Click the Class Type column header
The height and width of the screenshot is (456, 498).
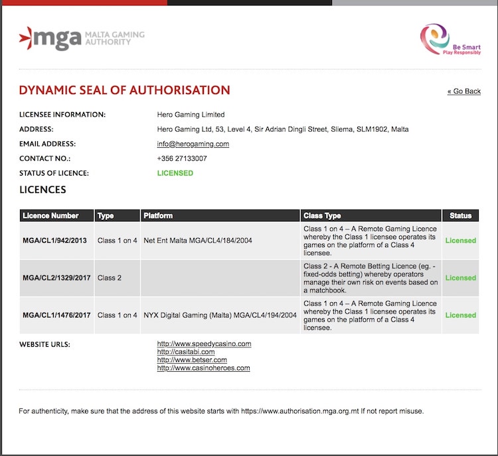[371, 215]
